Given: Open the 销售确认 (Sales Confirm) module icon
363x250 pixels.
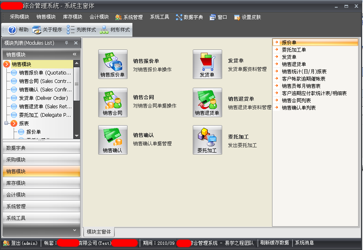Looking at the screenshot, I should tap(113, 140).
